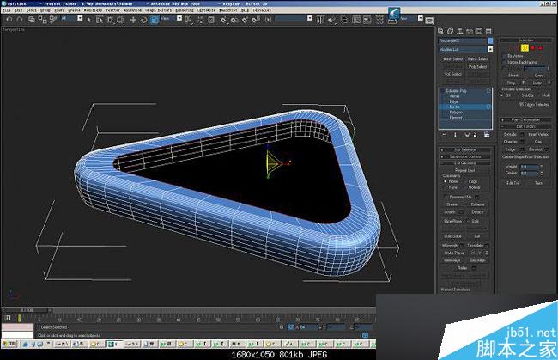Select Constraints Edge radio button
Image resolution: width=558 pixels, height=360 pixels.
[465, 181]
